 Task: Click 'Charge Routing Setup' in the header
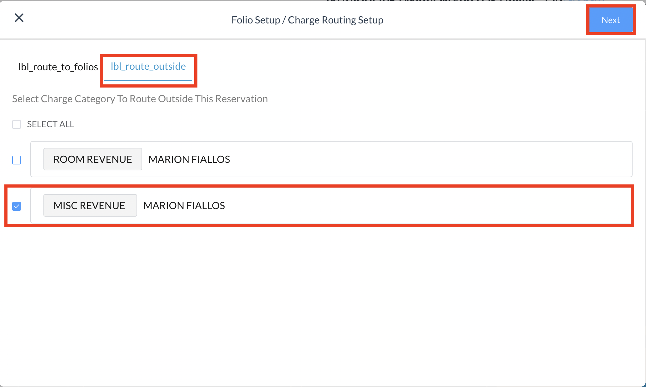(335, 20)
